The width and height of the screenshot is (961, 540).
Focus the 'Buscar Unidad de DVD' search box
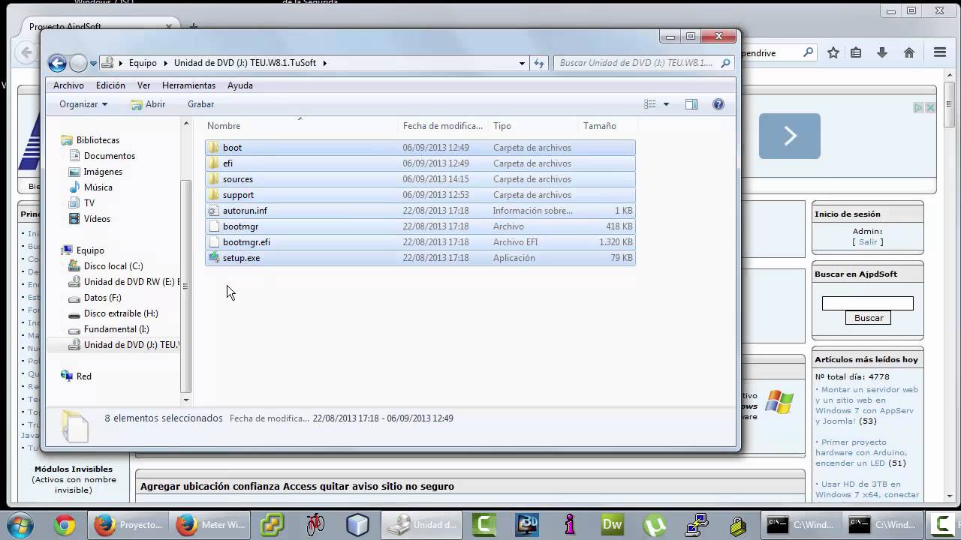click(643, 63)
